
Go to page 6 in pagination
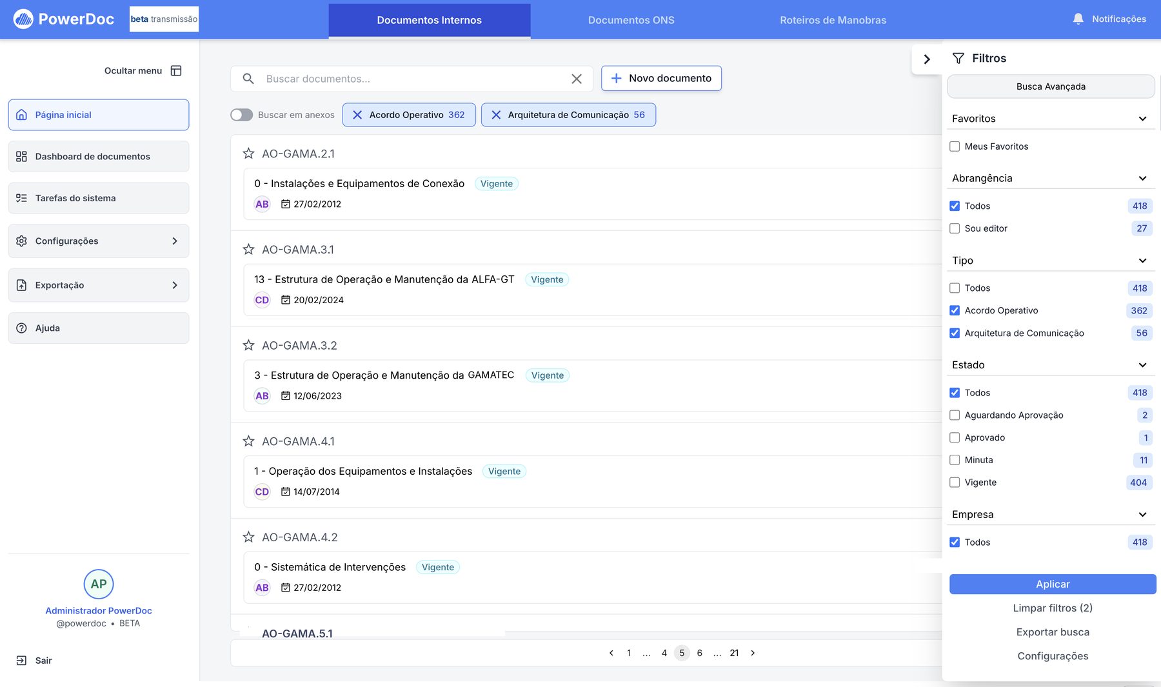(699, 653)
